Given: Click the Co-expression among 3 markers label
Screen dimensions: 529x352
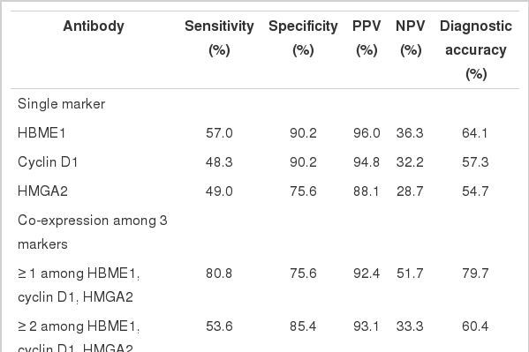Looking at the screenshot, I should 93,232.
